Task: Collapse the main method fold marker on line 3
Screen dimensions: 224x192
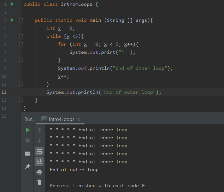Action: (x=21, y=20)
